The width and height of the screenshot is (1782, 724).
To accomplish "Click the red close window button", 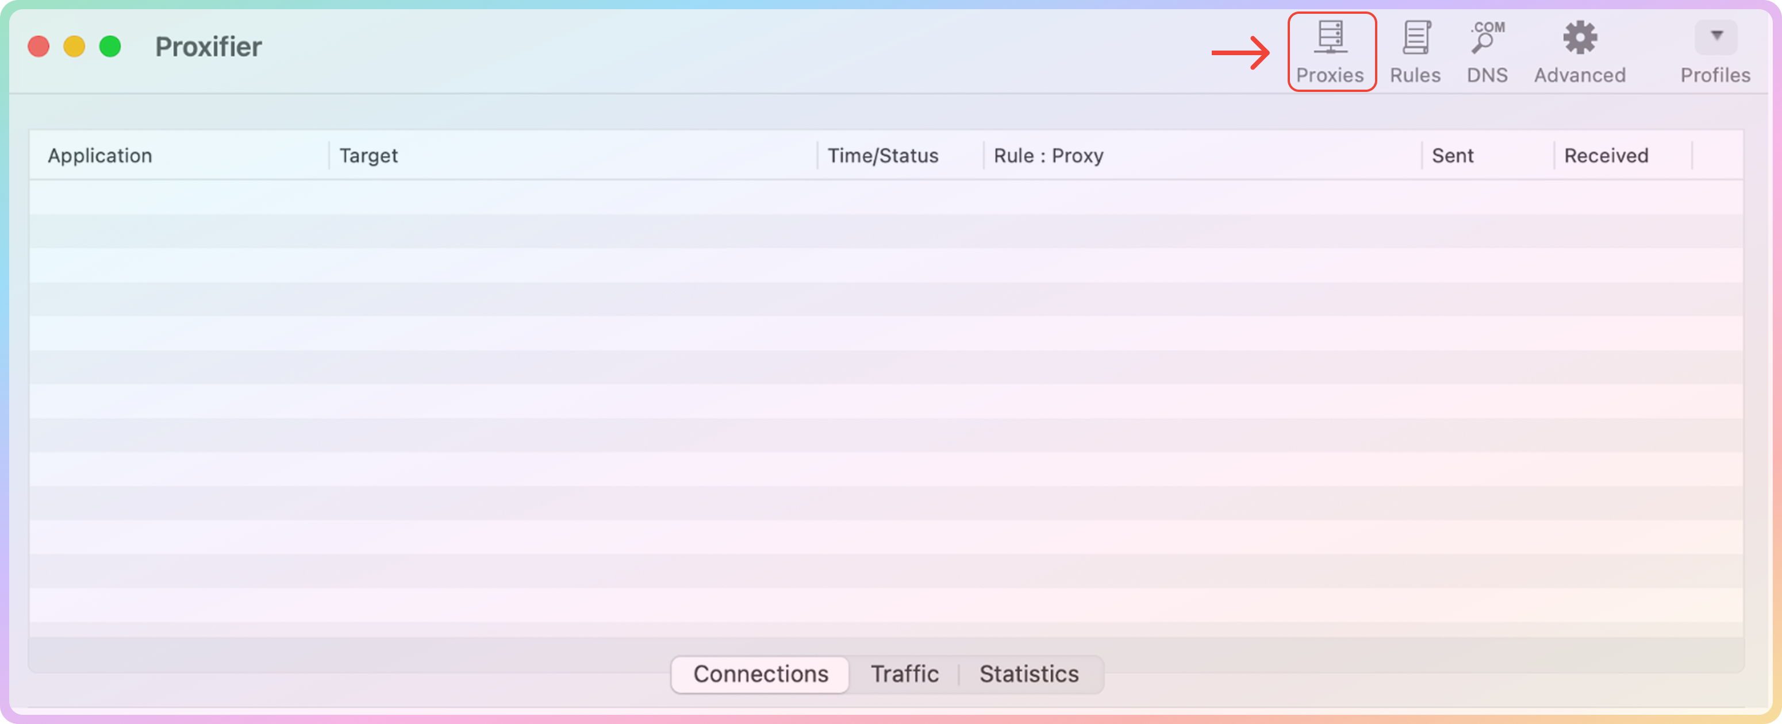I will 39,47.
